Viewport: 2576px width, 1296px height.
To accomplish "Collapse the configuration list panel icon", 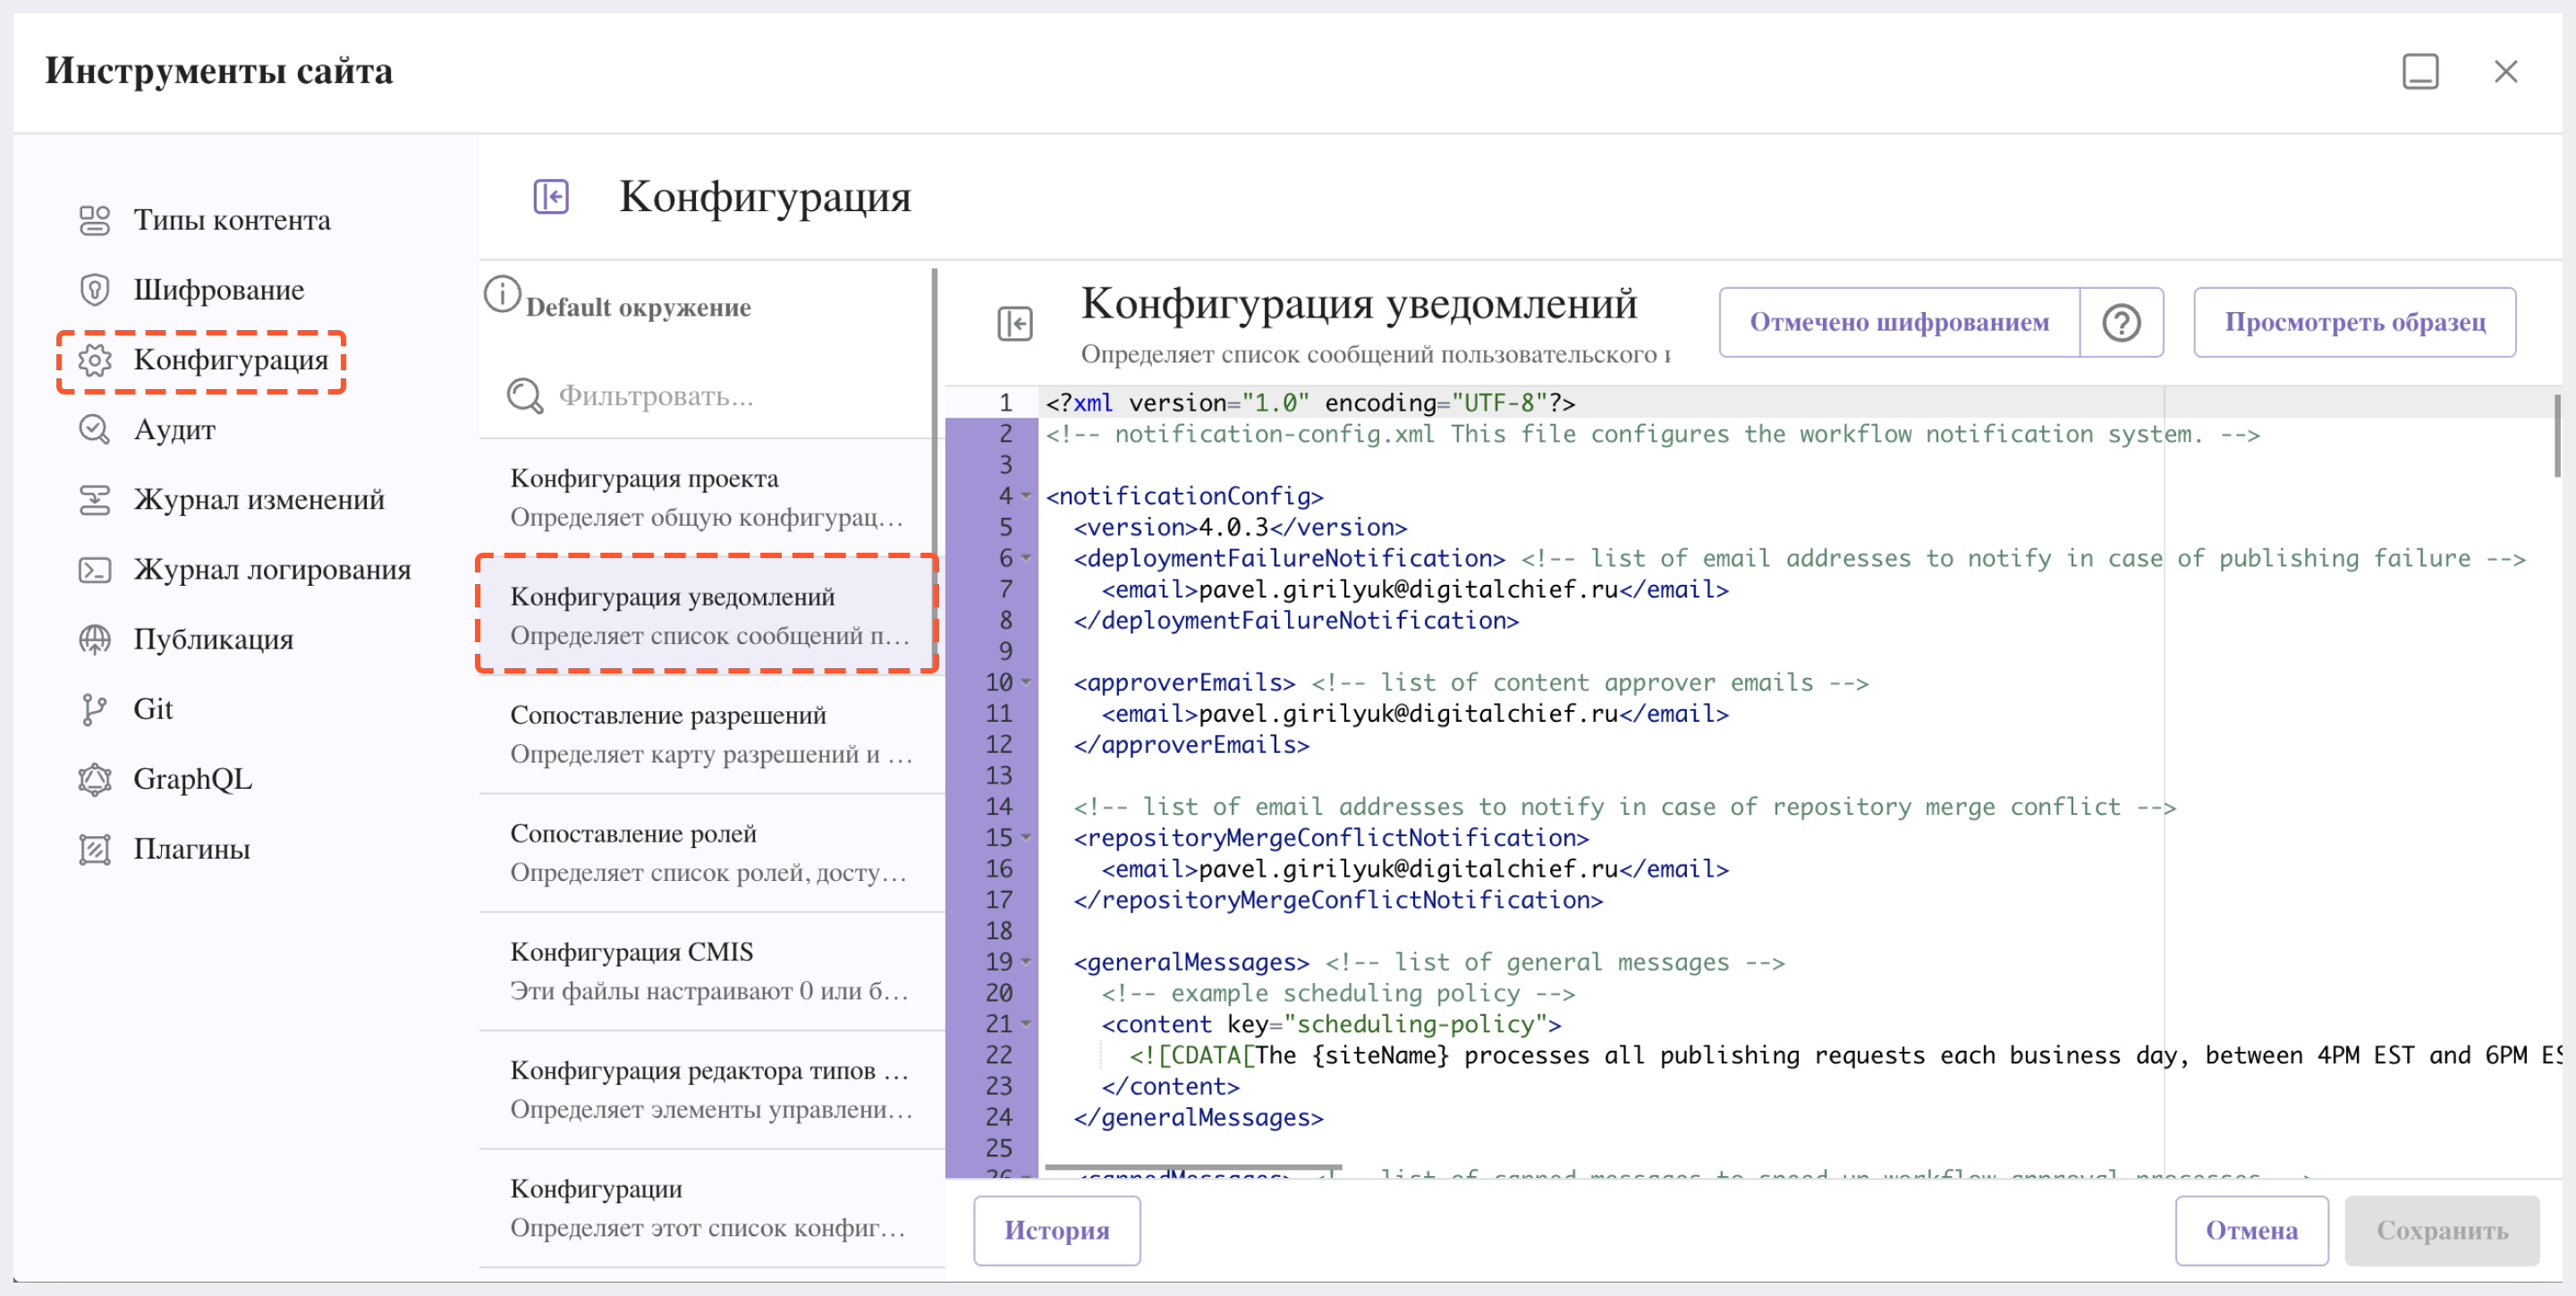I will 1015,324.
